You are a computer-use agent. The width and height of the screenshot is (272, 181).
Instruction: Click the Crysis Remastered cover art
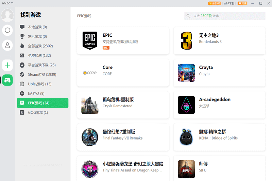point(90,105)
